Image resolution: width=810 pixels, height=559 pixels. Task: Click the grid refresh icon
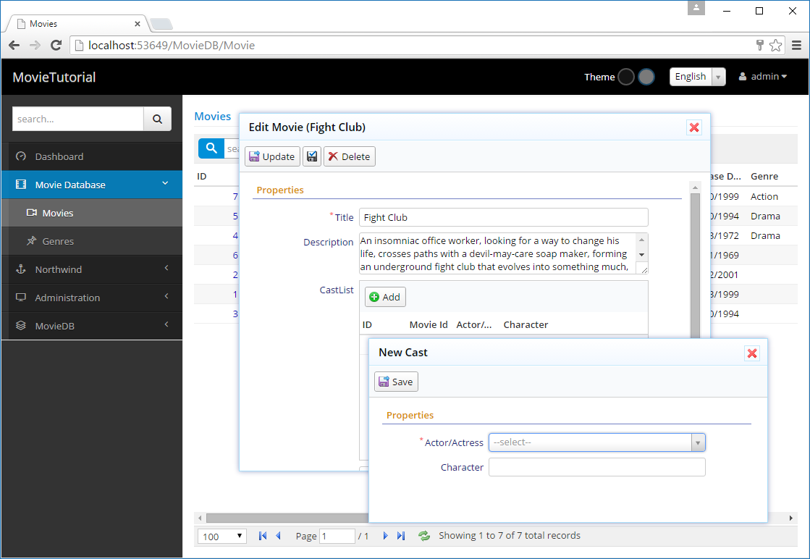point(424,536)
